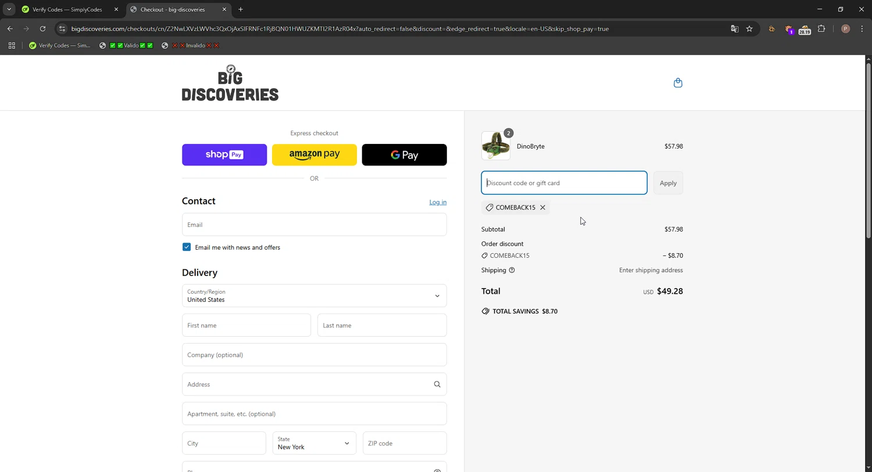872x472 pixels.
Task: View site information icon in address bar
Action: coord(62,28)
